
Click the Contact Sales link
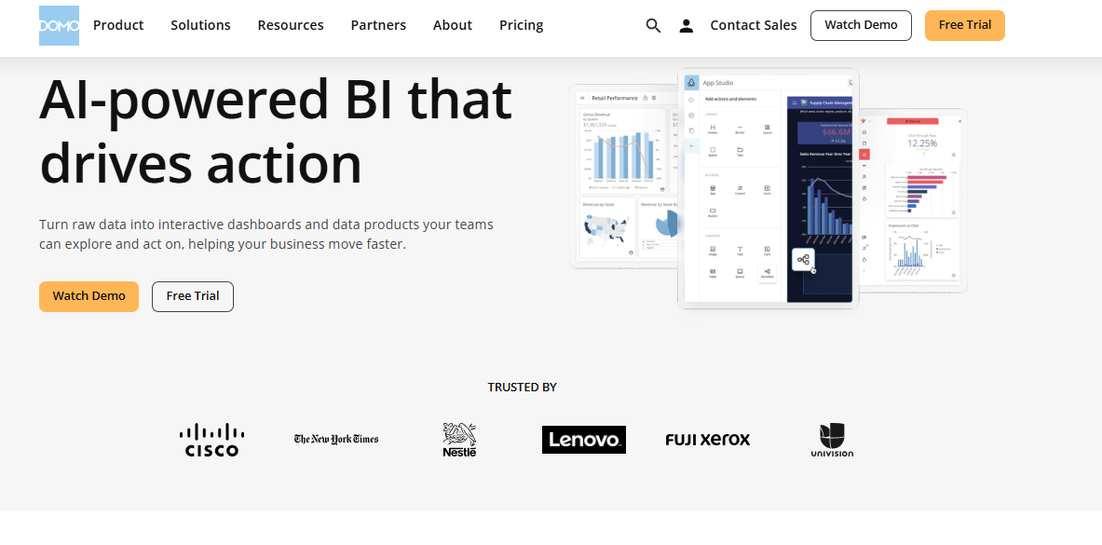tap(754, 25)
